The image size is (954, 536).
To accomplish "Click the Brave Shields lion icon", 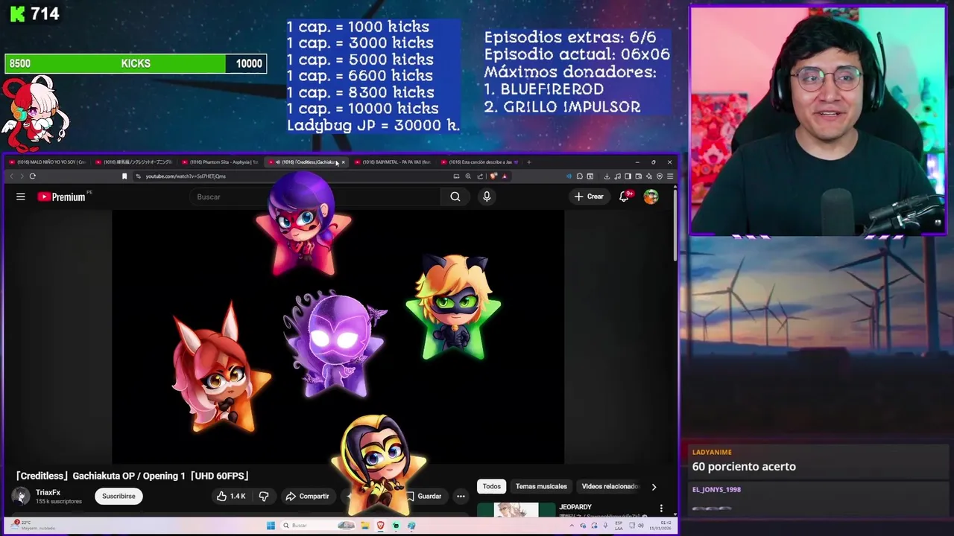I will point(493,176).
